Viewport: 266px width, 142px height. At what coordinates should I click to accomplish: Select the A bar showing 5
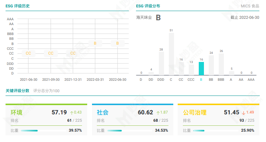coord(231,73)
